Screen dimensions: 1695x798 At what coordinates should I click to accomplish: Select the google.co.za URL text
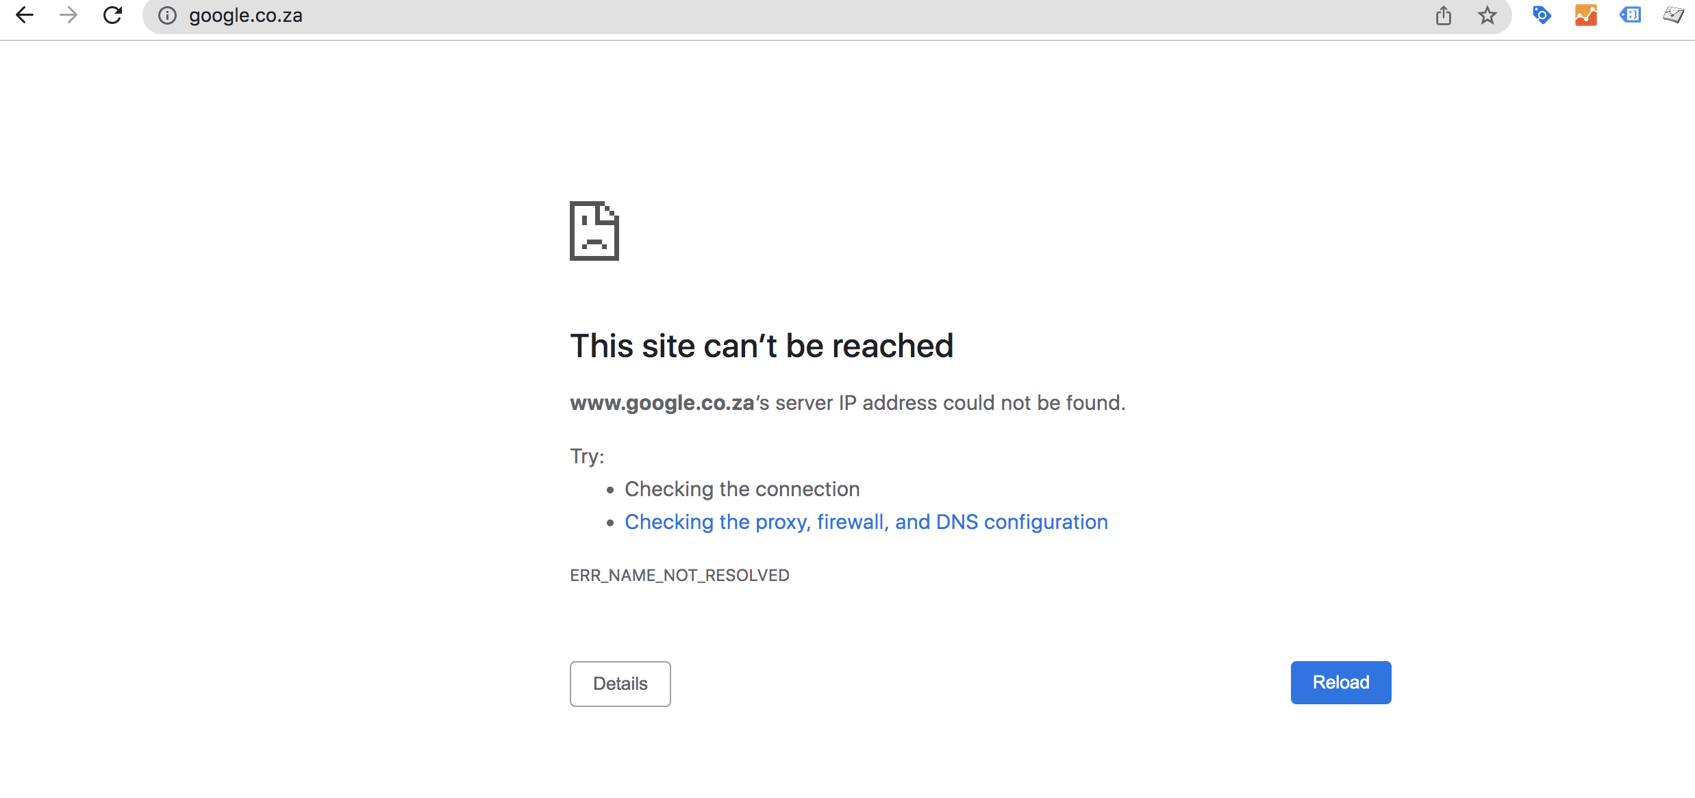pyautogui.click(x=246, y=15)
